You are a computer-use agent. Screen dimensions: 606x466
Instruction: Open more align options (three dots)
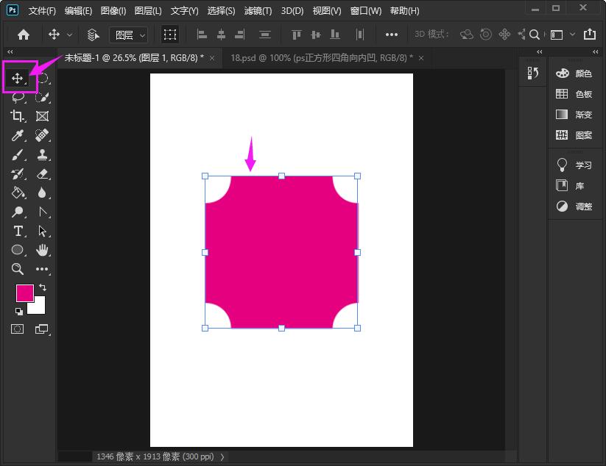pos(392,35)
